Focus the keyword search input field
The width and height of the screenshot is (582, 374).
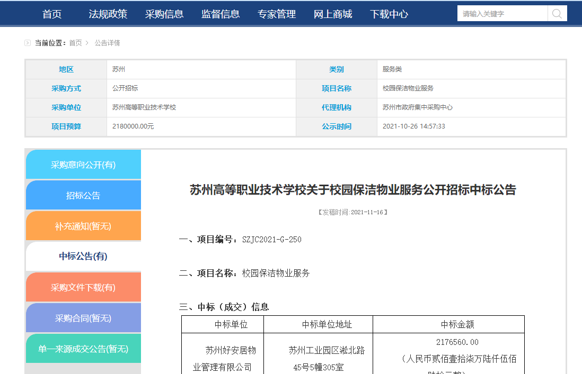coord(502,14)
